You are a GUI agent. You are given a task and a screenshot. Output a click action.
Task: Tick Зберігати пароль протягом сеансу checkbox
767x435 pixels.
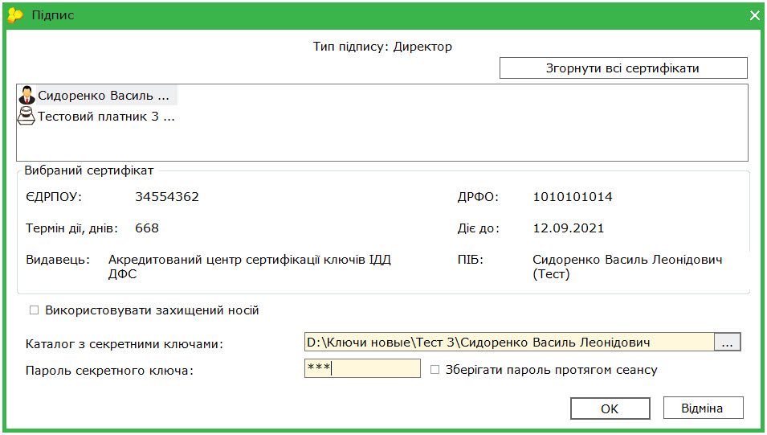coord(434,370)
